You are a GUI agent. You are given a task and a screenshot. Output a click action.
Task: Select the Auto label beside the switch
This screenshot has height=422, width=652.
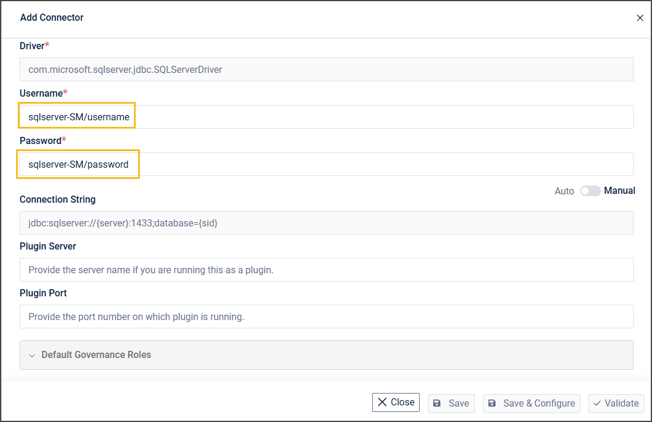[564, 191]
